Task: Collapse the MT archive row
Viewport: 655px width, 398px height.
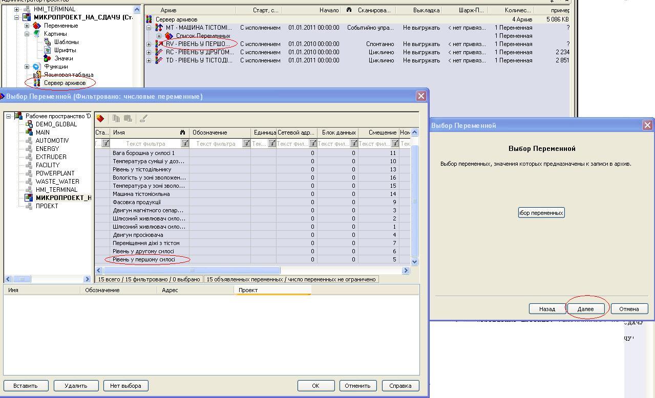Action: coord(149,28)
